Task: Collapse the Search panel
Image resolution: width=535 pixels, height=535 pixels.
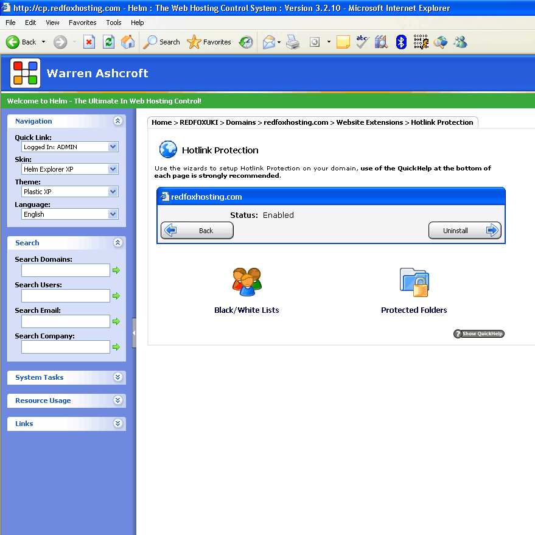Action: (117, 243)
